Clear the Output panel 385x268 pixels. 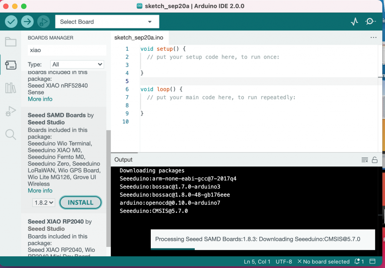365,160
